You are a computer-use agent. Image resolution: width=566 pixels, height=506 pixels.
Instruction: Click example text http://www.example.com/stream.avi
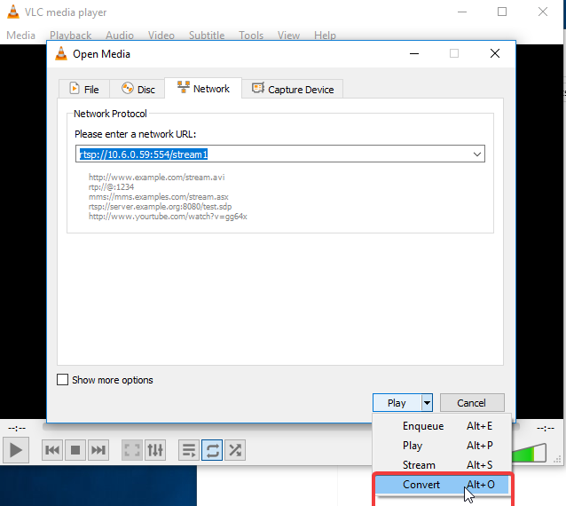pyautogui.click(x=157, y=177)
